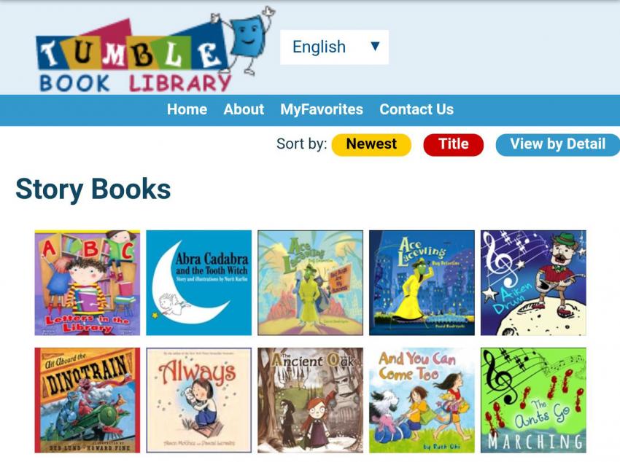Open the English language dropdown
Screen dimensions: 620x462
[335, 47]
